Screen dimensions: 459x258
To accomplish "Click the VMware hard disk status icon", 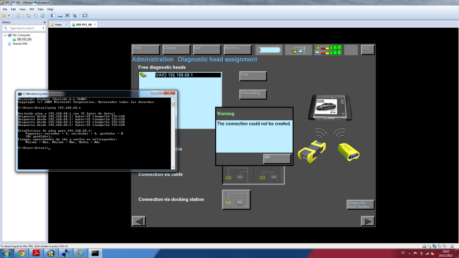I will click(x=424, y=246).
